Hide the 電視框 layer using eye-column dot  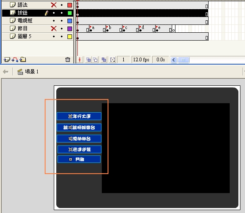coord(54,21)
